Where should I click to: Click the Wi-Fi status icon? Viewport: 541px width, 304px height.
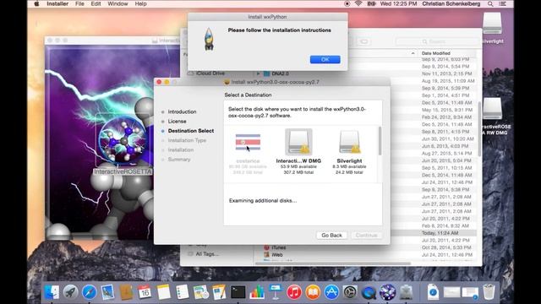click(358, 3)
